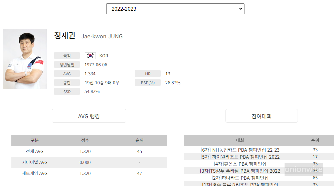Click the 순위 header in AVG table

tap(140, 140)
